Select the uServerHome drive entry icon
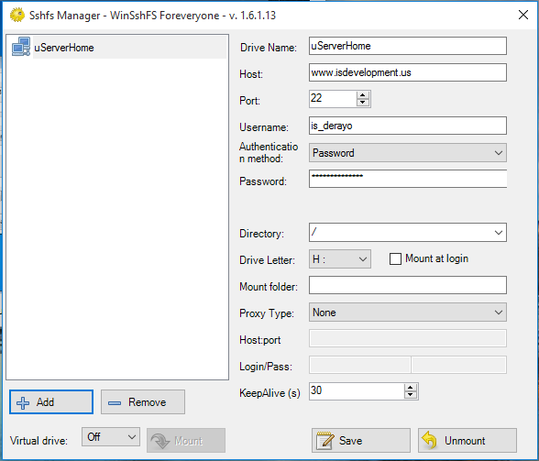The height and width of the screenshot is (461, 539). click(x=21, y=47)
